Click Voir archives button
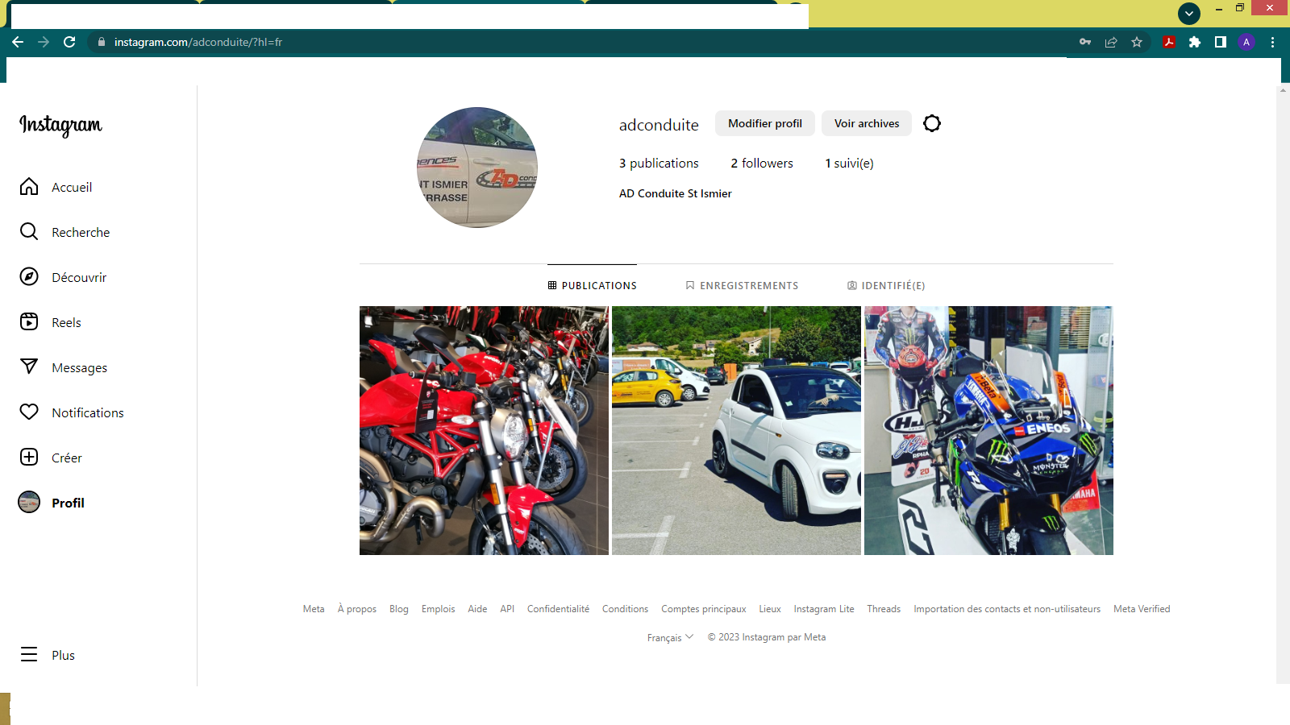 pyautogui.click(x=867, y=123)
